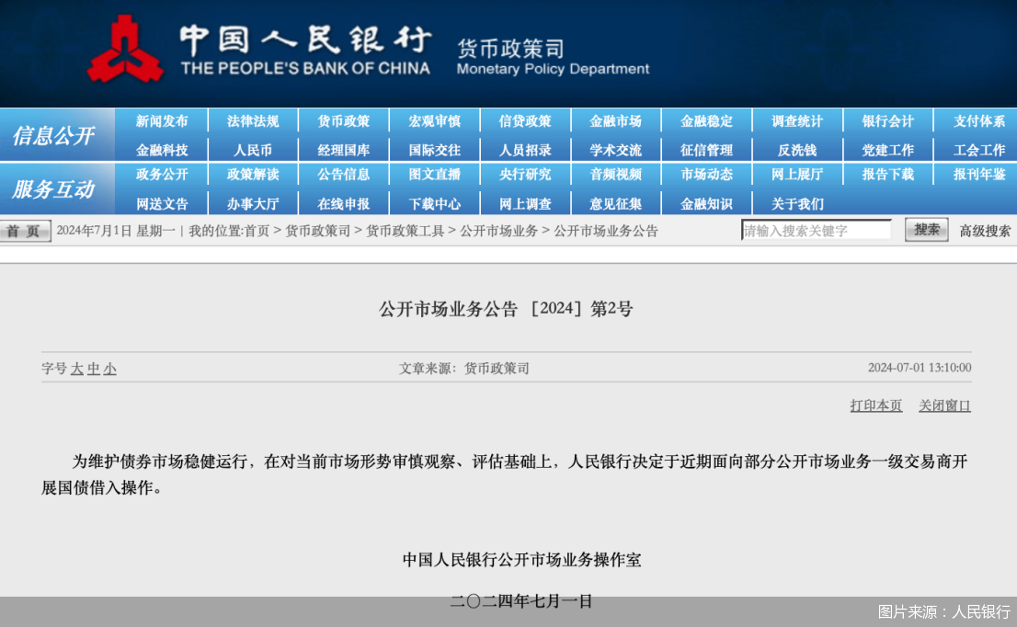Follow the 货币政策工具 breadcrumb link
The width and height of the screenshot is (1017, 627).
coord(405,231)
